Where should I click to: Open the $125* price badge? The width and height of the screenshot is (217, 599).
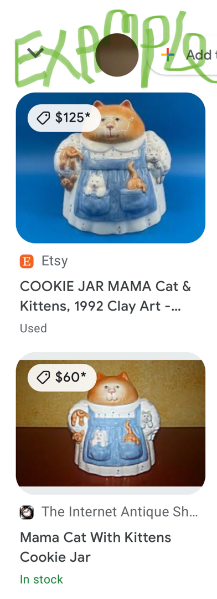(64, 118)
